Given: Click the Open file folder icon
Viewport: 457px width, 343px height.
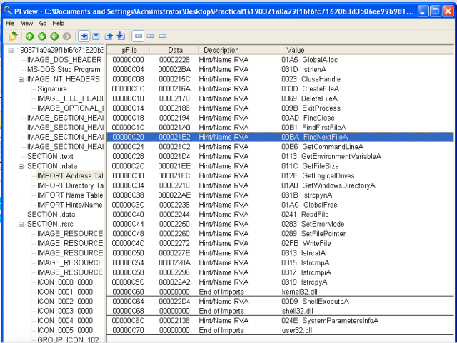Looking at the screenshot, I should tap(14, 36).
